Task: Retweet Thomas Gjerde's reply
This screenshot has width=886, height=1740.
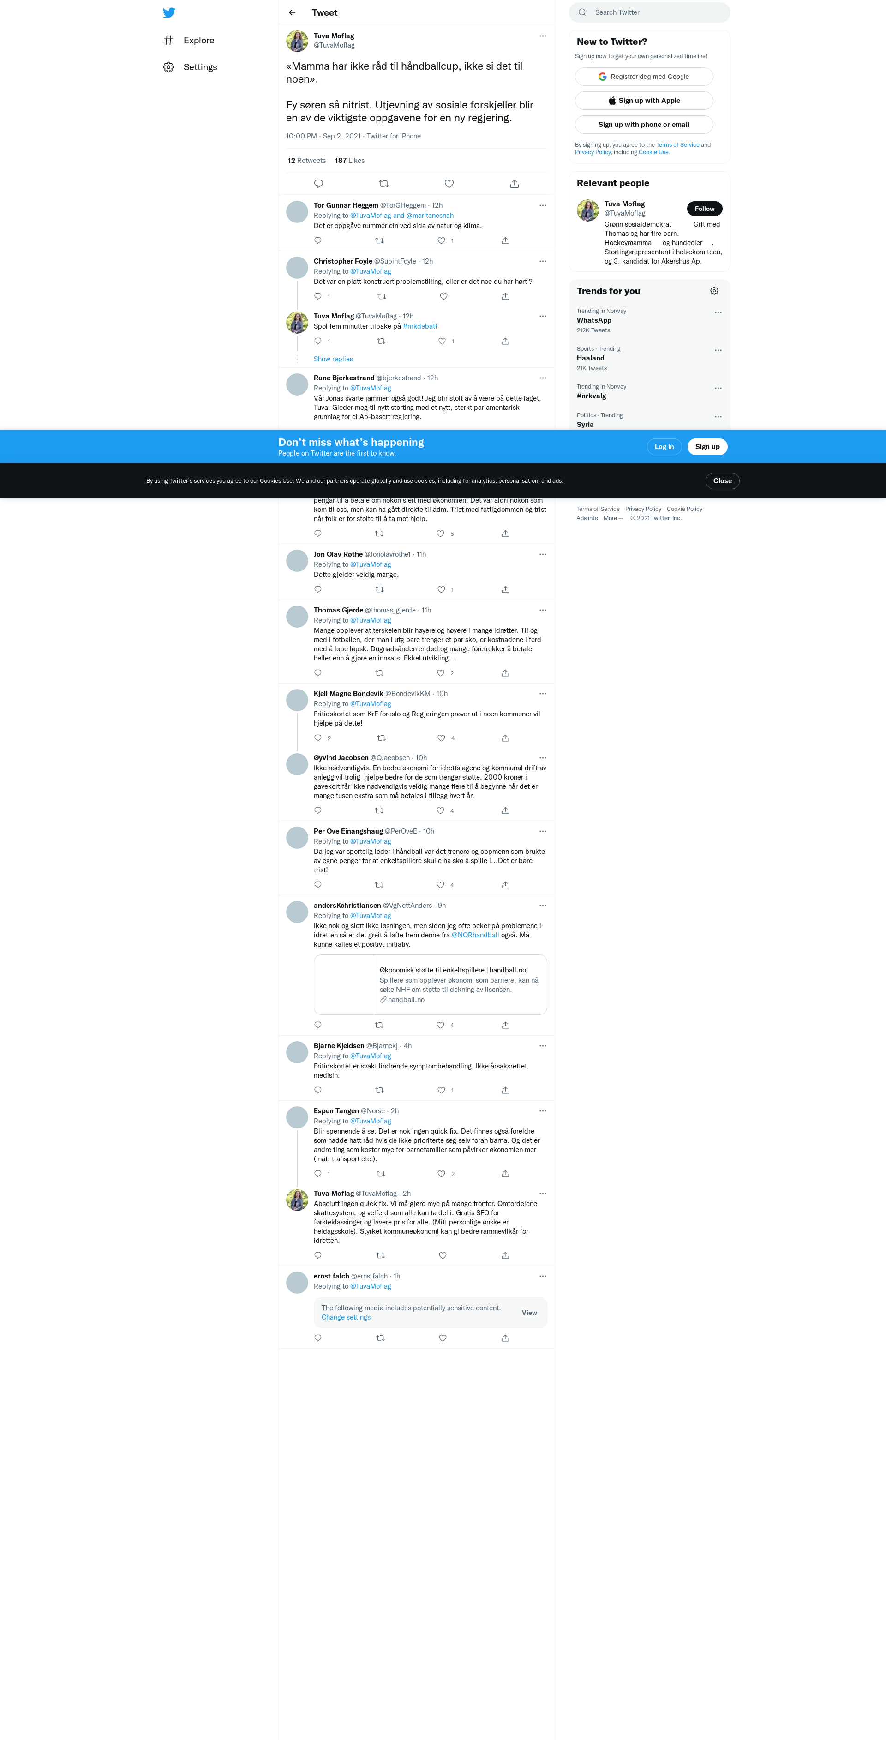Action: coord(379,673)
